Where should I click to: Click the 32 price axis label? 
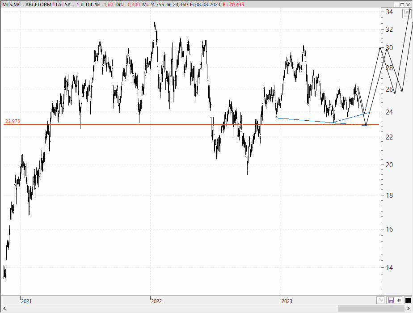point(389,30)
